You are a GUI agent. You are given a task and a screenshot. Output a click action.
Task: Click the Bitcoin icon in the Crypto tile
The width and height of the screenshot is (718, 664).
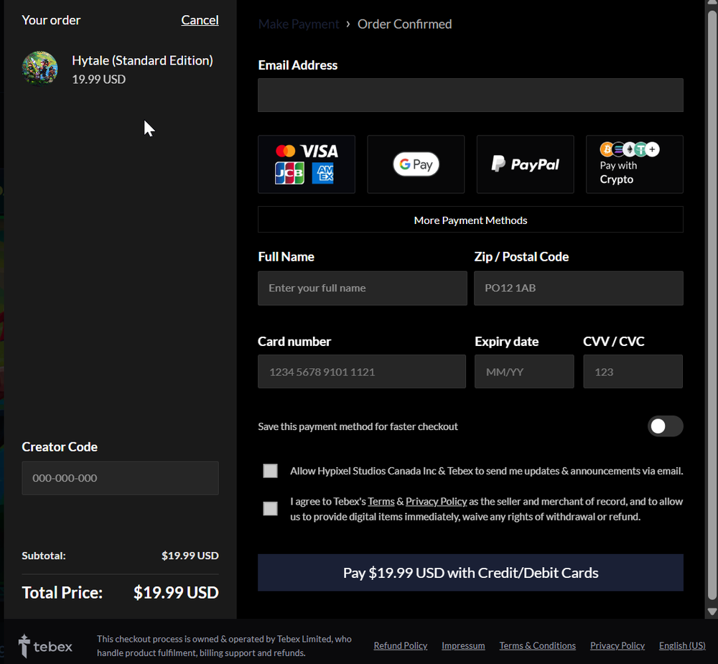[x=607, y=149]
